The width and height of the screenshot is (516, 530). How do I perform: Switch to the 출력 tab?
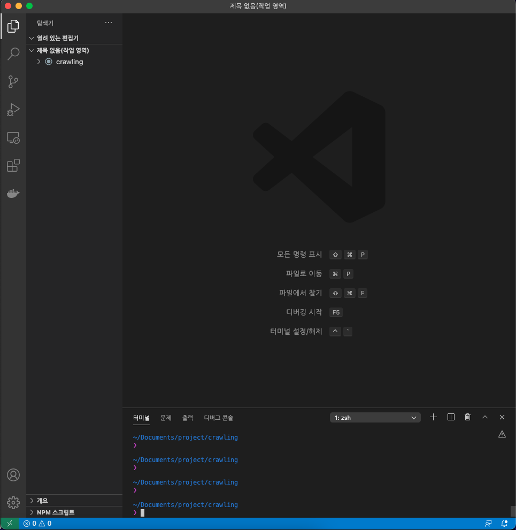point(188,418)
